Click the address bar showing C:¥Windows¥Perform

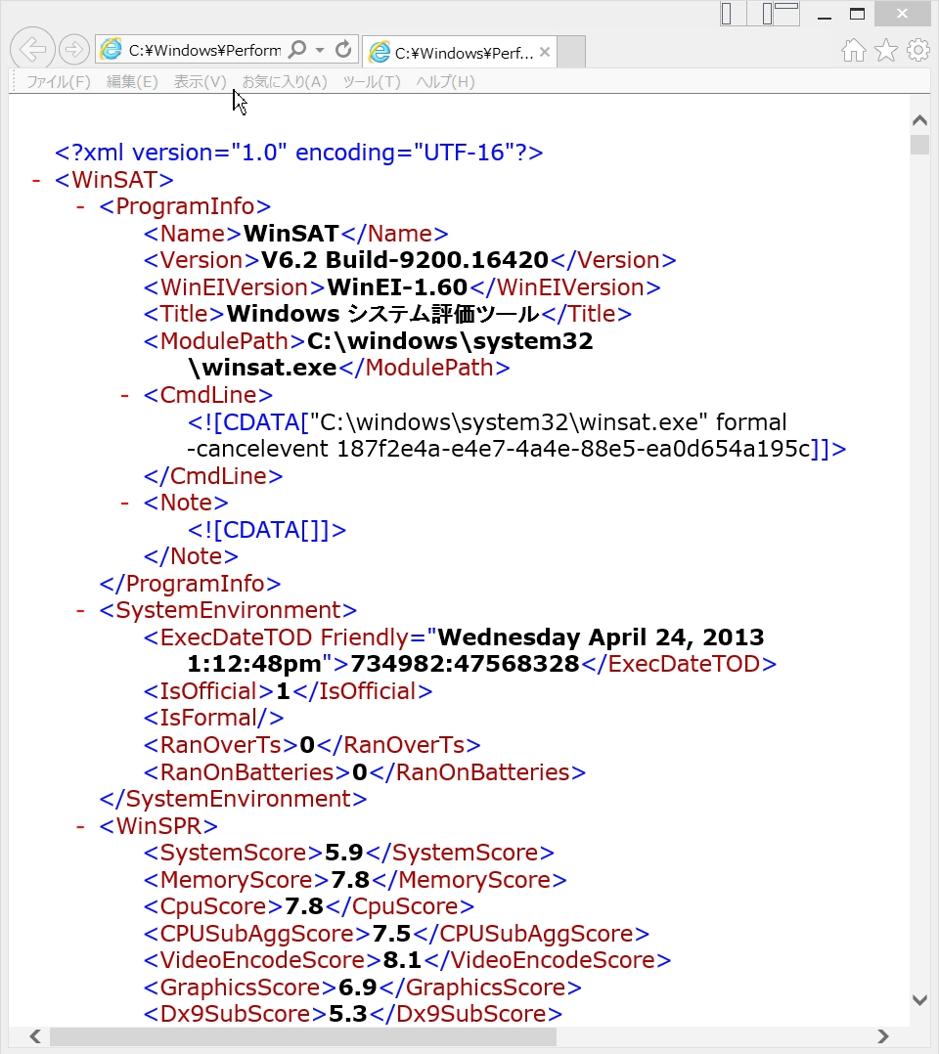click(x=204, y=50)
